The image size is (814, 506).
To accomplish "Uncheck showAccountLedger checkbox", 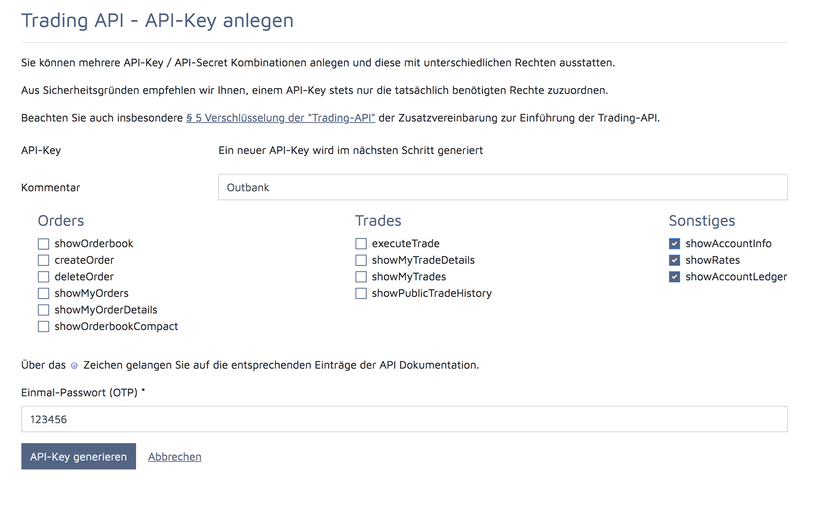I will pos(675,277).
